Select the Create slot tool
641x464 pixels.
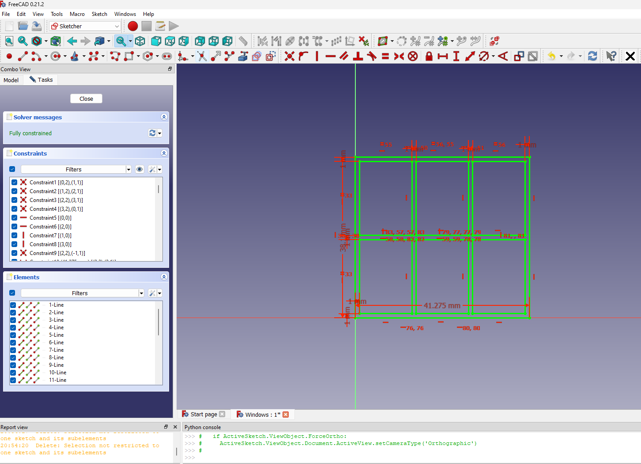pos(167,56)
